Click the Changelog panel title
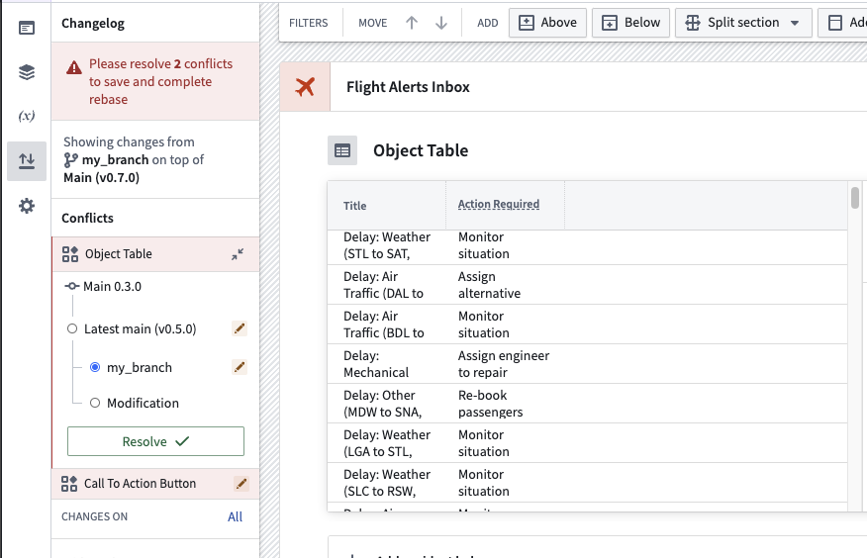This screenshot has height=558, width=867. click(93, 23)
